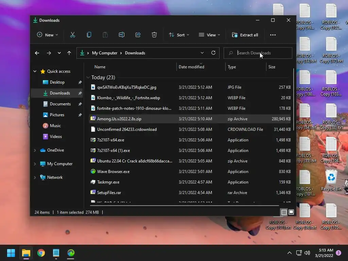Open the View layout dropdown
Viewport: 348px width, 261px height.
209,35
